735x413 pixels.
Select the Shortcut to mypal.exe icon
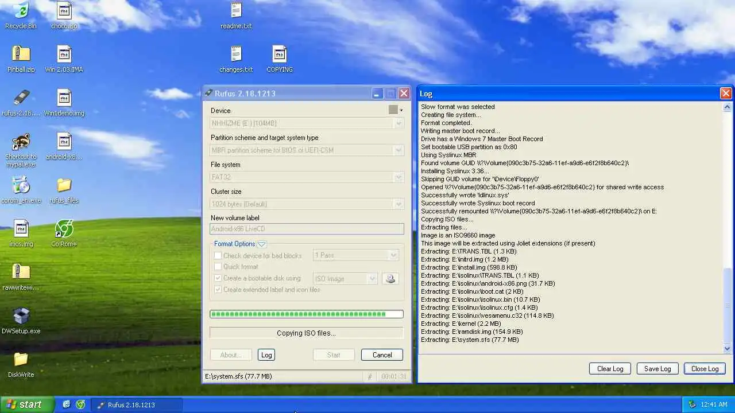coord(21,150)
